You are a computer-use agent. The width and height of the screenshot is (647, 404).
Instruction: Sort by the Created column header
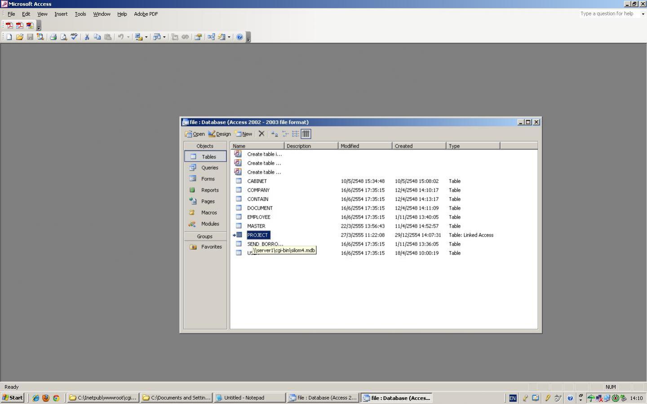419,146
